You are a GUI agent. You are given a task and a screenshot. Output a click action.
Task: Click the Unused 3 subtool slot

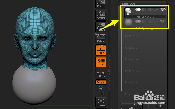click(145, 48)
